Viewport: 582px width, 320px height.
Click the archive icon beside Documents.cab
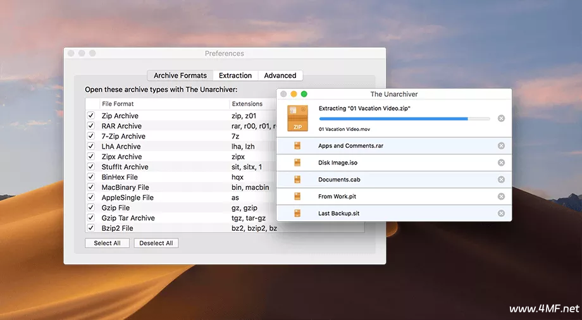tap(297, 180)
